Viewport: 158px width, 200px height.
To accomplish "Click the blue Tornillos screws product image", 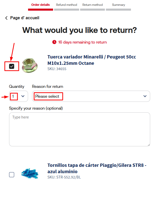I will (30, 173).
